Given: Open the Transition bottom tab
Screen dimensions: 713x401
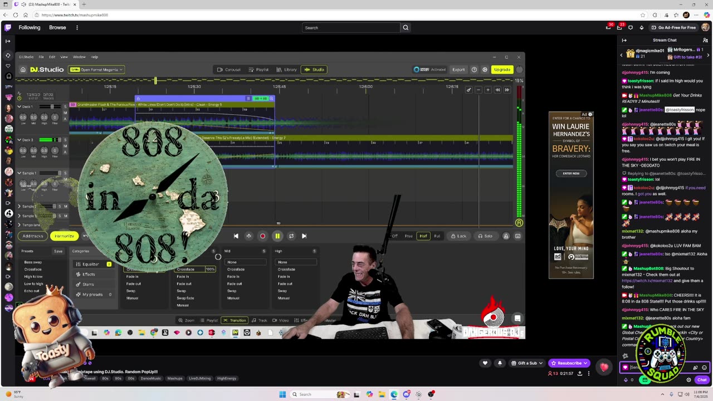Looking at the screenshot, I should (x=234, y=320).
